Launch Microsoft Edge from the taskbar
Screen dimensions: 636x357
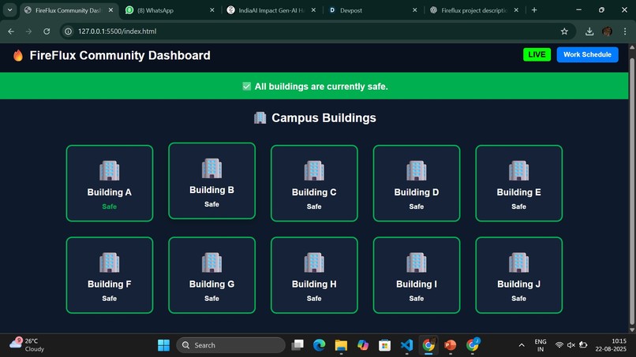(x=320, y=345)
